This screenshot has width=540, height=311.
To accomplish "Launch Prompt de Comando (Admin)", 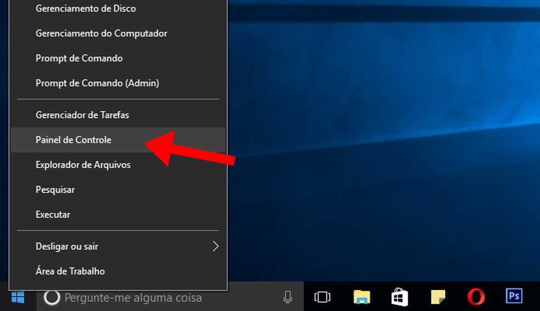I will (118, 83).
